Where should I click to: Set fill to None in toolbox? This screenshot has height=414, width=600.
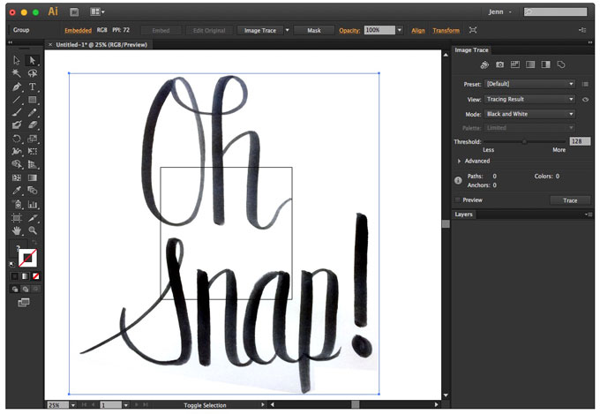click(x=35, y=276)
